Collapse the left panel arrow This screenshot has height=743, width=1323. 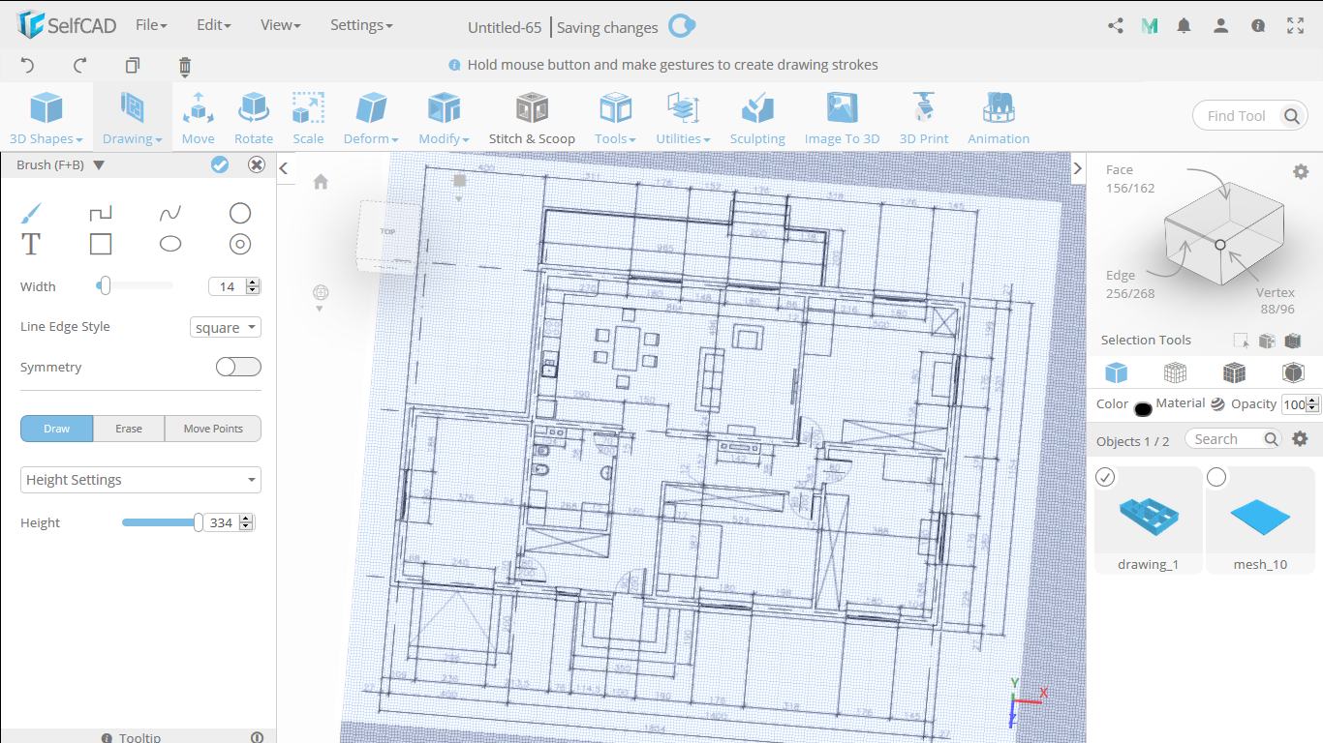[x=284, y=168]
